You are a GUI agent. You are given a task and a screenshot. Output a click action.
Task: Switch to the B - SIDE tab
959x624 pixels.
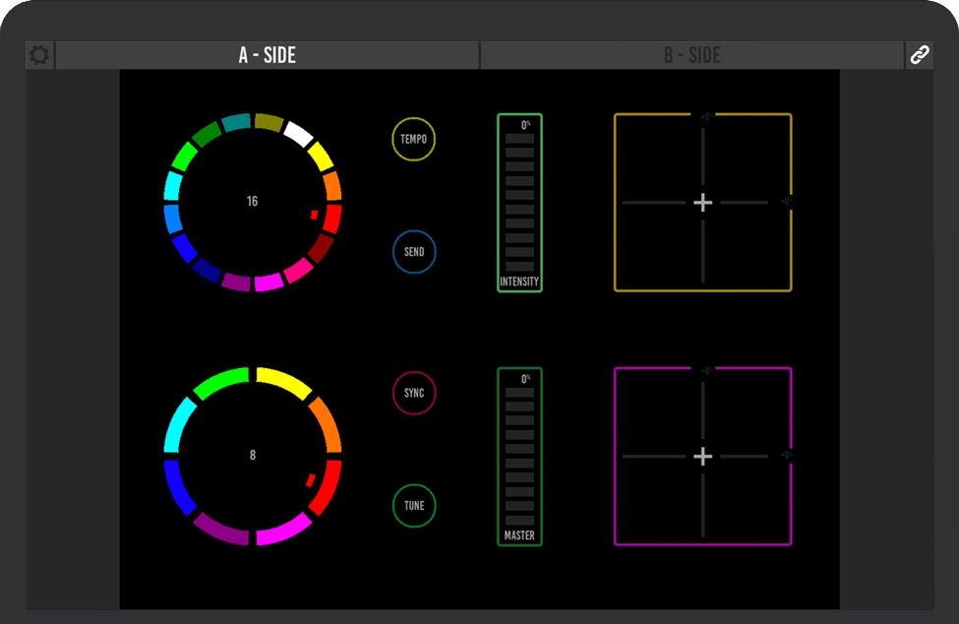(x=691, y=55)
